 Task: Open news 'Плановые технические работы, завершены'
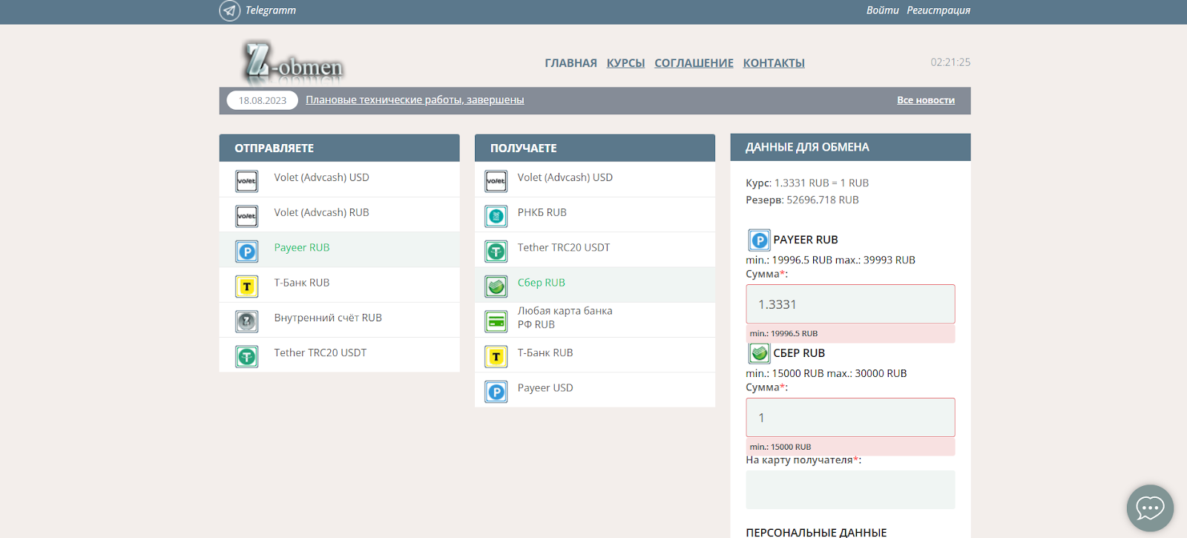[415, 100]
